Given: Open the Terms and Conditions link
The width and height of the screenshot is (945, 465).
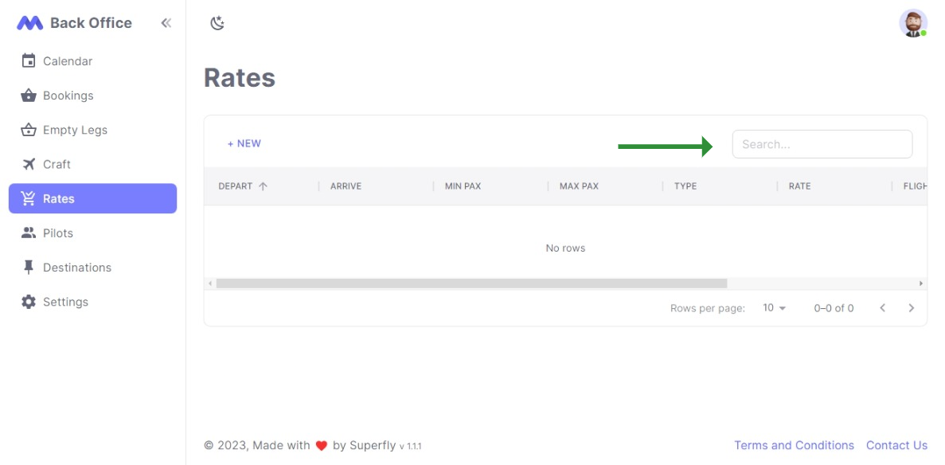Looking at the screenshot, I should tap(794, 445).
